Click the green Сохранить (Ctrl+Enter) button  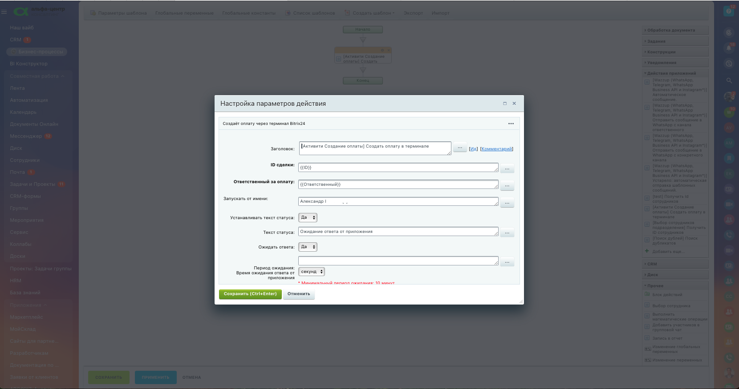click(250, 294)
